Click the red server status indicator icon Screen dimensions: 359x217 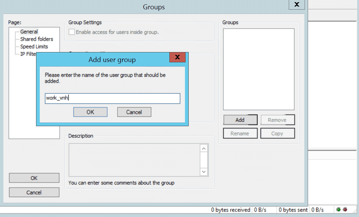345,209
